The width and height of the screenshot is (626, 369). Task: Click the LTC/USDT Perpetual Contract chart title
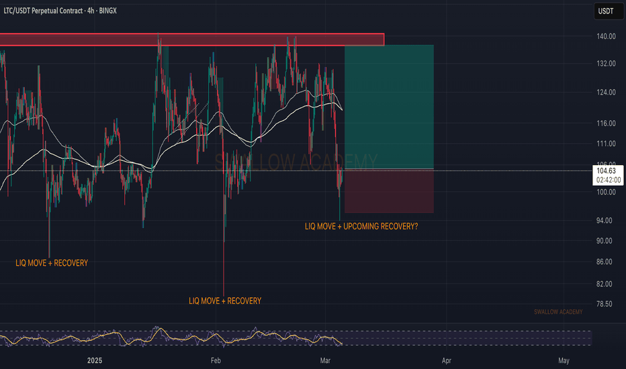(x=60, y=11)
